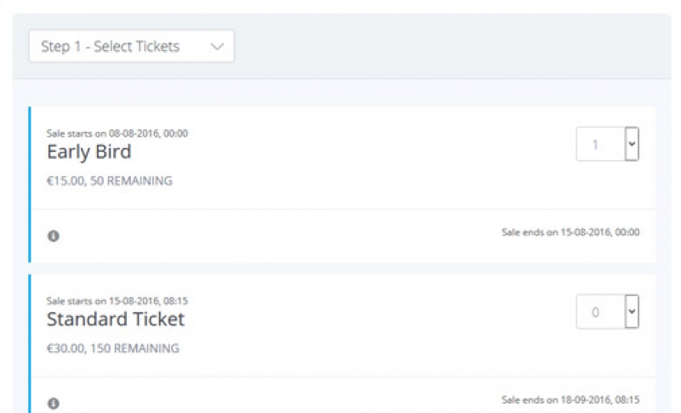Click the €30.00, 150 REMAINING price text
Viewport: 681px width, 413px height.
tap(113, 348)
